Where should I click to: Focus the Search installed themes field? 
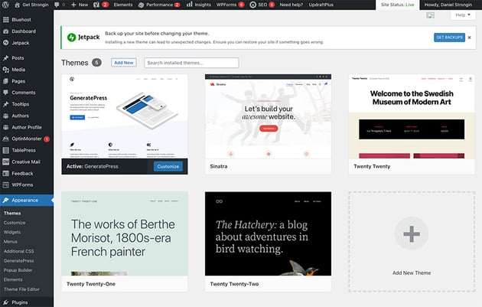pyautogui.click(x=191, y=63)
